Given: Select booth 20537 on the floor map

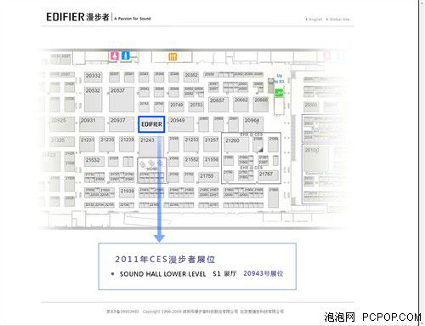Looking at the screenshot, I should tap(122, 100).
